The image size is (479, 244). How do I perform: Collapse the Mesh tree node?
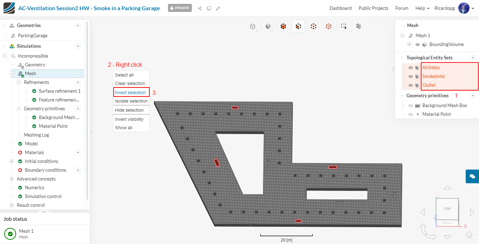click(12, 73)
